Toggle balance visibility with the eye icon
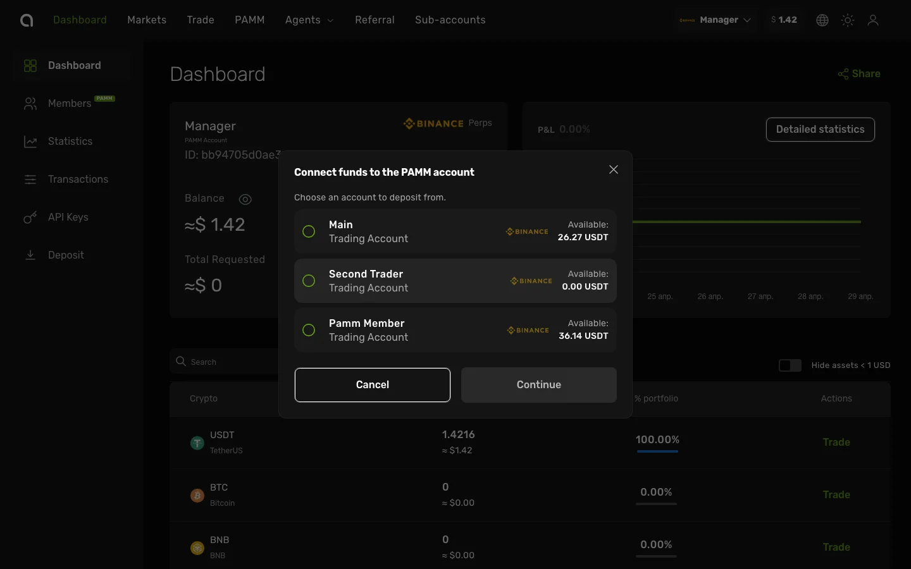The height and width of the screenshot is (569, 911). pyautogui.click(x=245, y=199)
